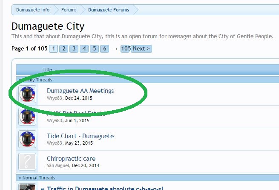Go to page 3 of threads
This screenshot has height=190, width=279.
coord(74,49)
